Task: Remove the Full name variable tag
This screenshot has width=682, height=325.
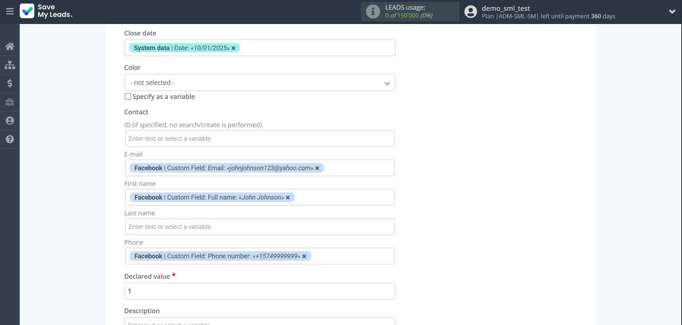Action: [288, 197]
